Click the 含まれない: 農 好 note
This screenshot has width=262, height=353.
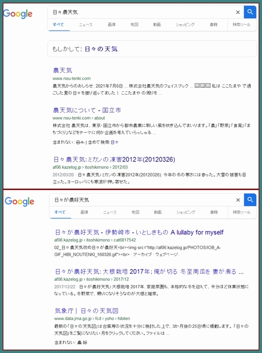(71, 343)
